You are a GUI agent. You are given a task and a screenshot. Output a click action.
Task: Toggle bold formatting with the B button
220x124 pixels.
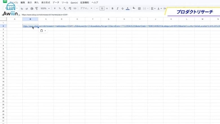coord(112,8)
